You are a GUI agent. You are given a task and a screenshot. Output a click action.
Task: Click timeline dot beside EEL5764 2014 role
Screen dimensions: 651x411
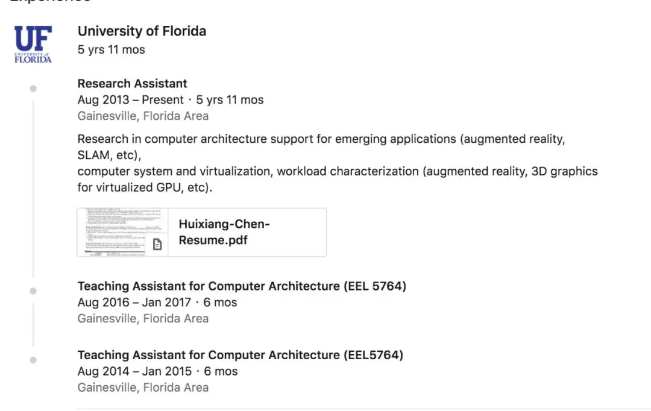coord(33,360)
